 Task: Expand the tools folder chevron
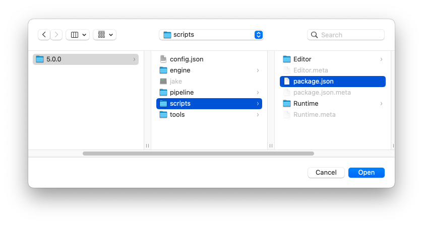(x=258, y=115)
